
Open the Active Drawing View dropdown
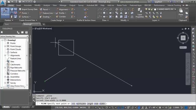click(x=14, y=36)
